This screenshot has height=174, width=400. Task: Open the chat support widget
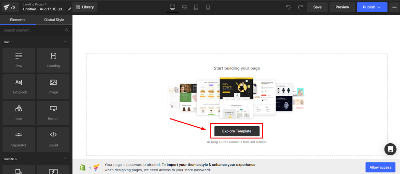coord(390,149)
